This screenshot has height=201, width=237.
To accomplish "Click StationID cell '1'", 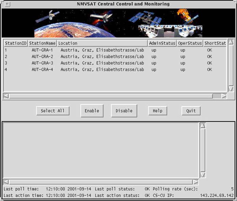I will pyautogui.click(x=6, y=50).
